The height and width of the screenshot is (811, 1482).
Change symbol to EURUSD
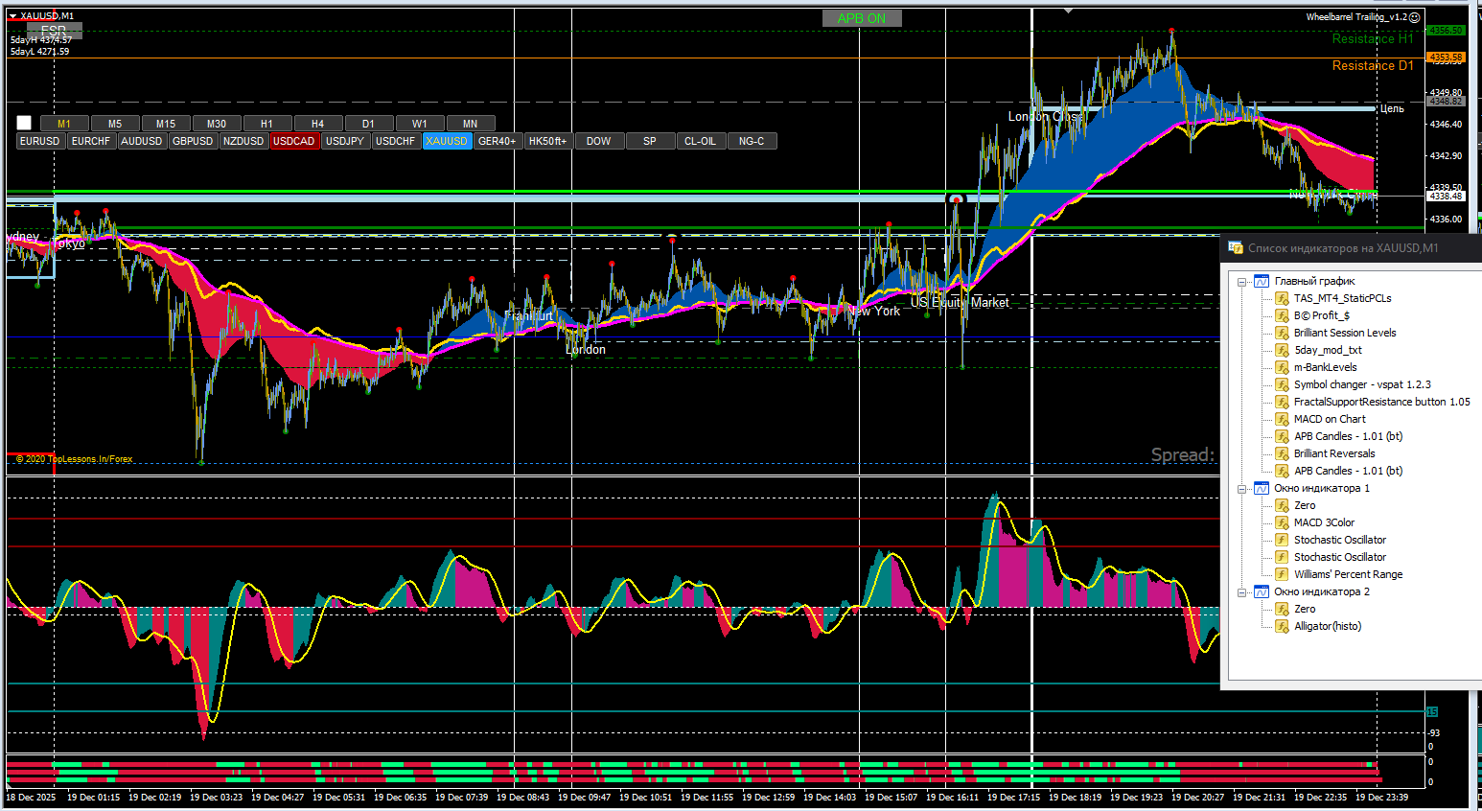pyautogui.click(x=40, y=141)
